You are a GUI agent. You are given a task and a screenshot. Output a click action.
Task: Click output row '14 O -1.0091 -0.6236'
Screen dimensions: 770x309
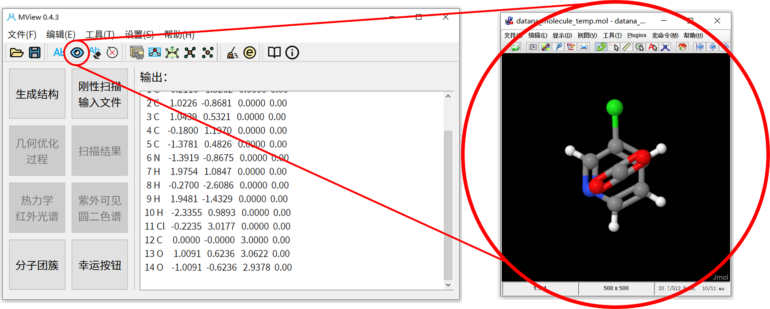coord(218,267)
